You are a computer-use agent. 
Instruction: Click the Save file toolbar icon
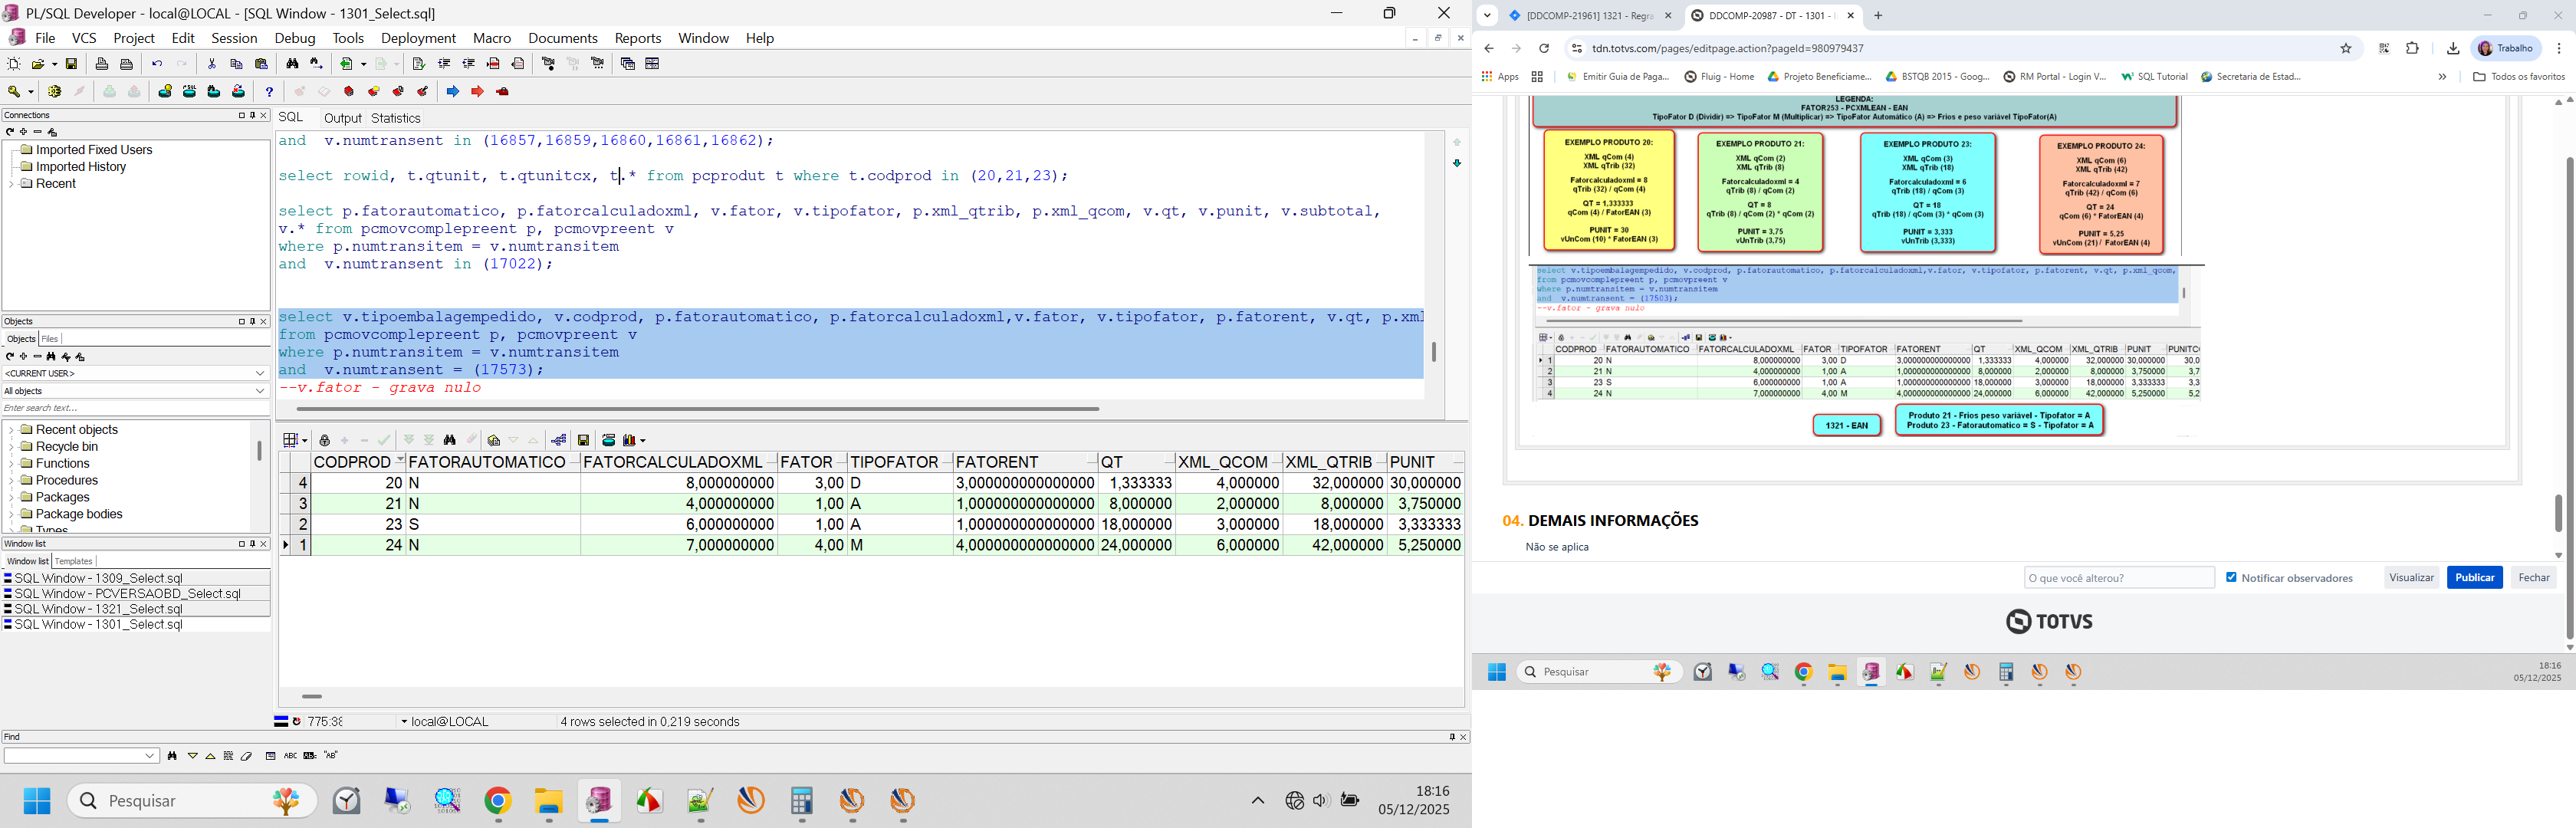[72, 64]
